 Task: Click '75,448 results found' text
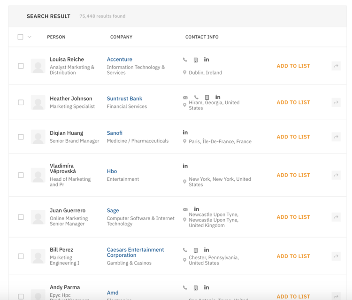[102, 16]
